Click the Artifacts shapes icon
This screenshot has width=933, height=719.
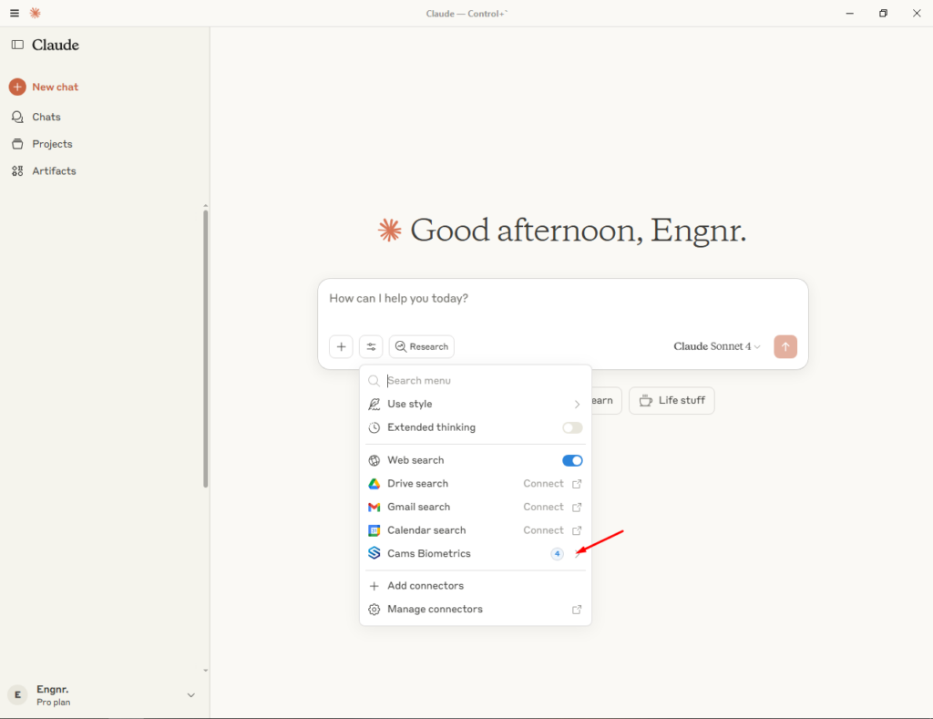tap(17, 170)
